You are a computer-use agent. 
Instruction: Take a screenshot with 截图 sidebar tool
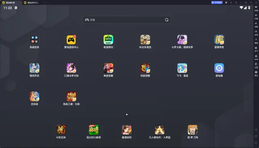click(x=256, y=41)
